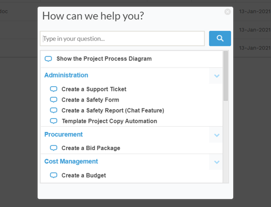The image size is (271, 207).
Task: Collapse the Procurement section chevron
Action: point(217,135)
